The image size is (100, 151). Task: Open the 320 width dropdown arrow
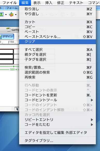[16, 70]
